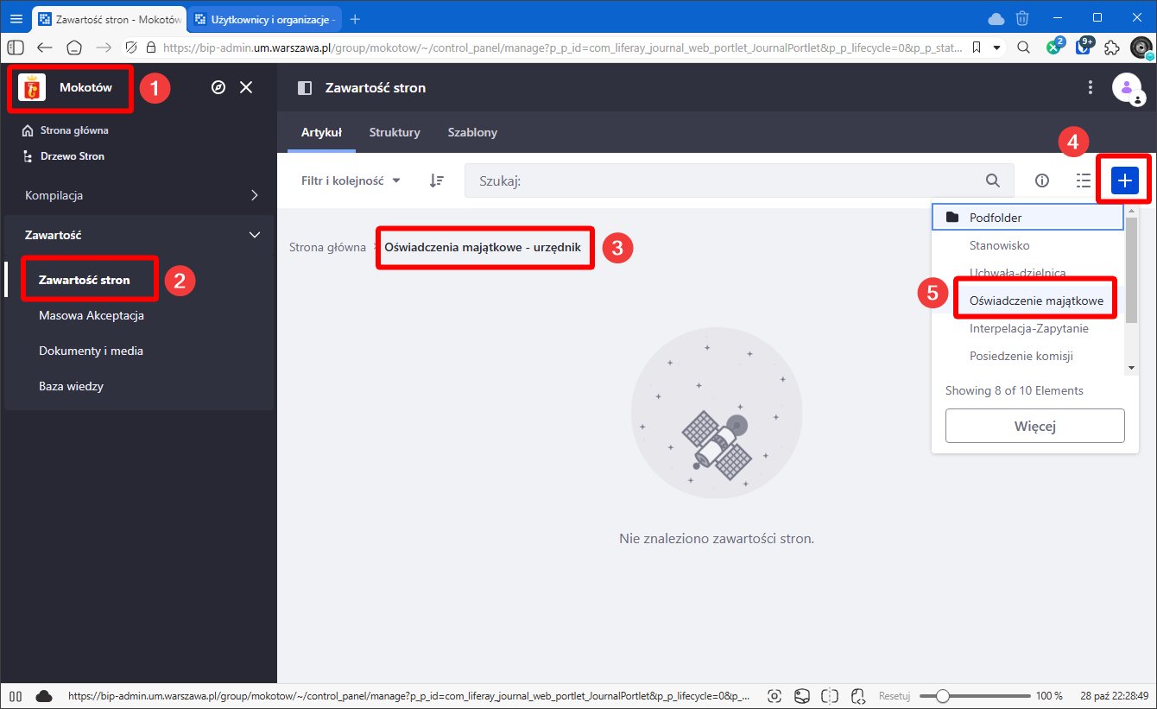The height and width of the screenshot is (709, 1157).
Task: Expand the Kompilacja section
Action: (254, 195)
